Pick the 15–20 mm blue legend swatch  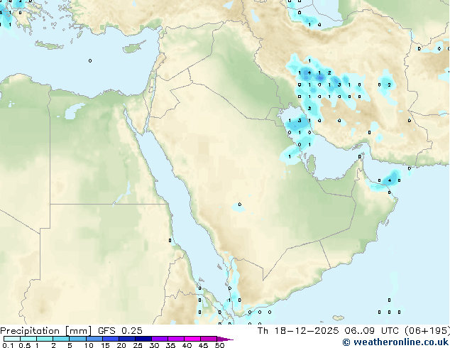click(x=110, y=339)
